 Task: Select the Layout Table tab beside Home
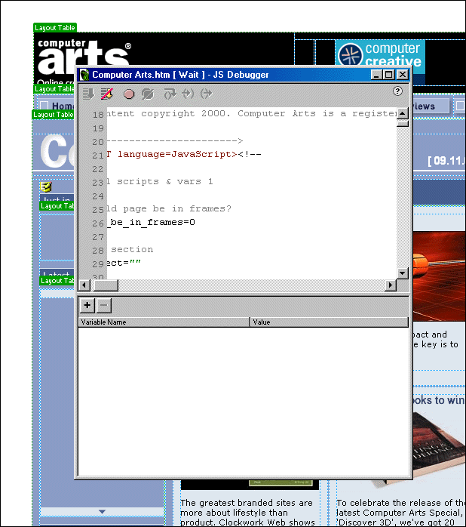click(x=53, y=115)
